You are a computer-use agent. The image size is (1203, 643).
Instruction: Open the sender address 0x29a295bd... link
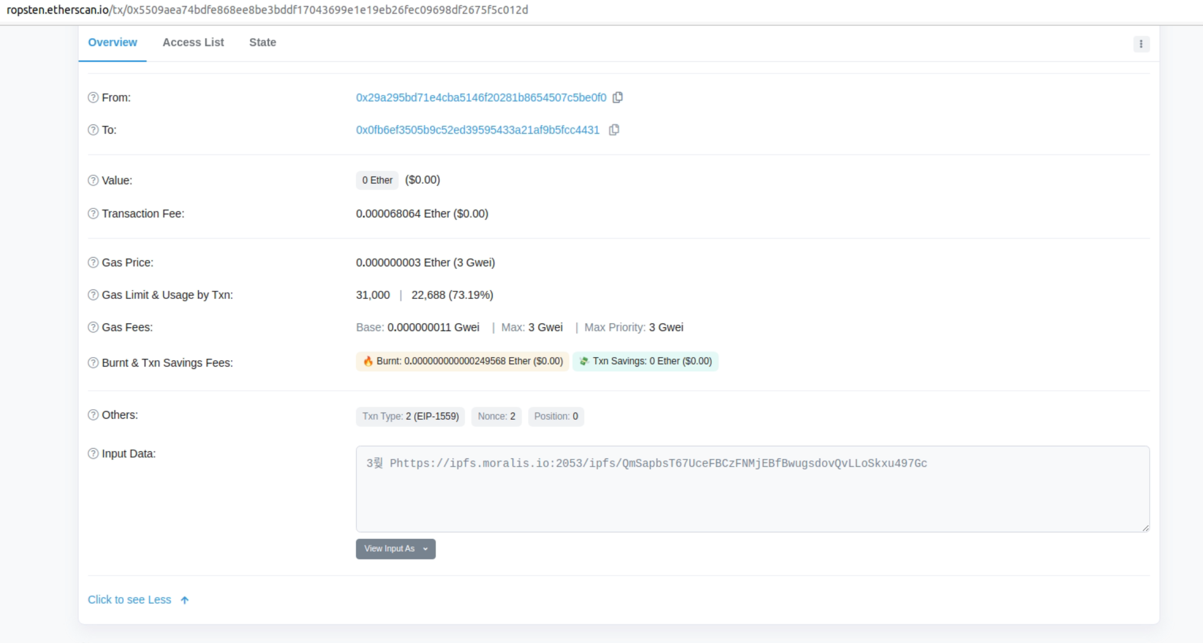(x=481, y=98)
